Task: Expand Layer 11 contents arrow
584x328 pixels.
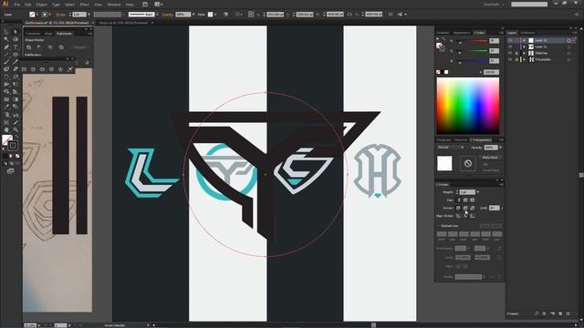Action: (x=524, y=46)
